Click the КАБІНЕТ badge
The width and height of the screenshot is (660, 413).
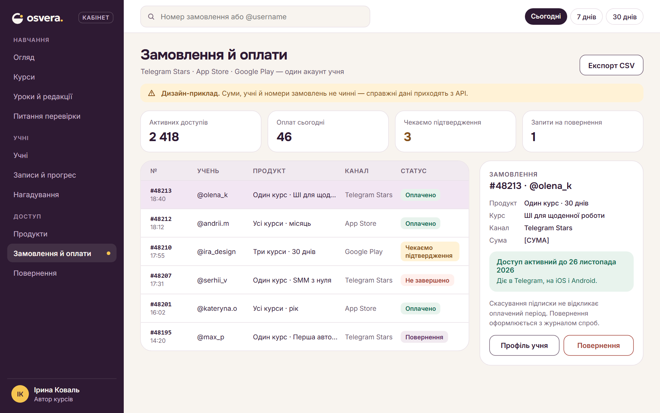point(96,18)
